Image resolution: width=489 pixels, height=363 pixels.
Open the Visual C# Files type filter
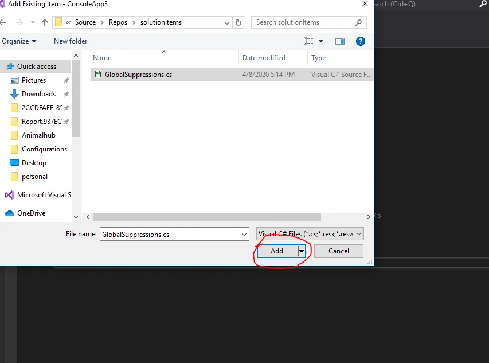[310, 234]
